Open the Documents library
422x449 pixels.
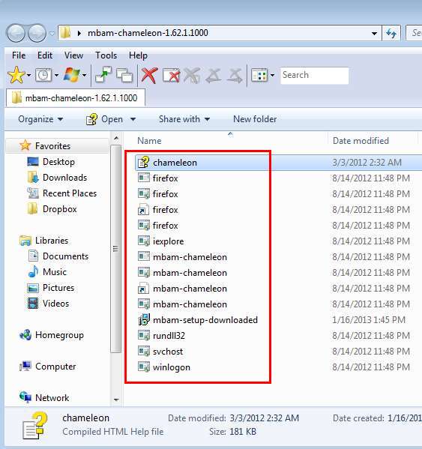(65, 256)
